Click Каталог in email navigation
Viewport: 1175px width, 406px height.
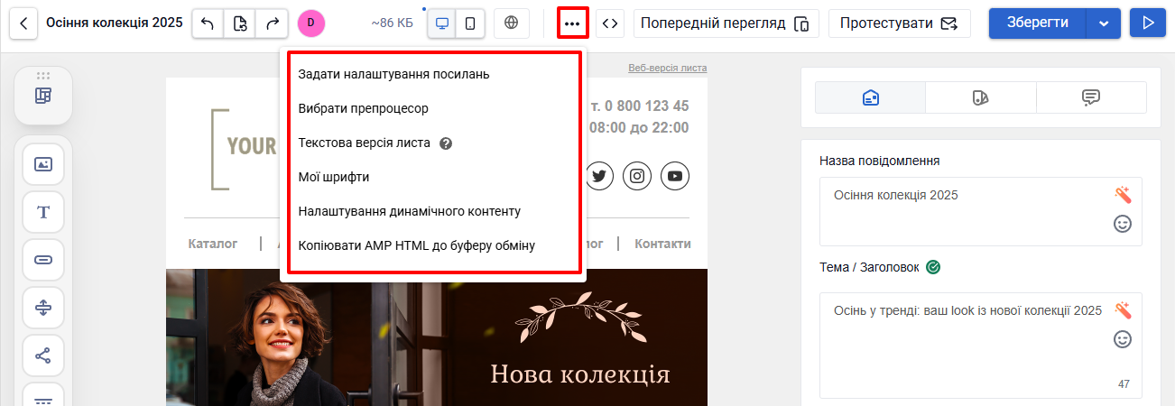click(x=213, y=244)
